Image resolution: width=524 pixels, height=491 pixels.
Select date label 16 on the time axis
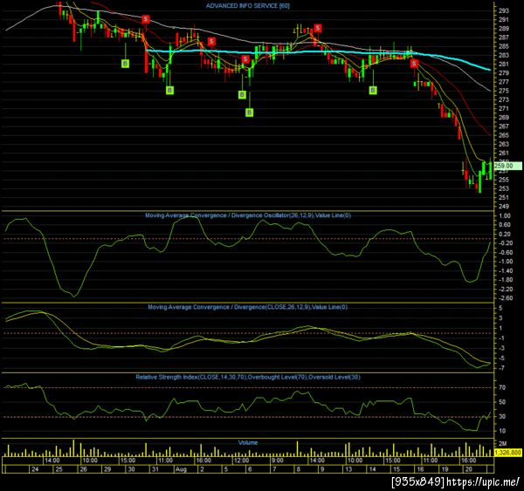(x=420, y=469)
